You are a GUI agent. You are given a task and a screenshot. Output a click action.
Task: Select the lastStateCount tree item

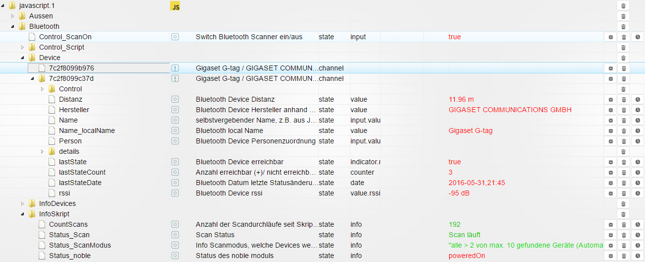tap(82, 172)
